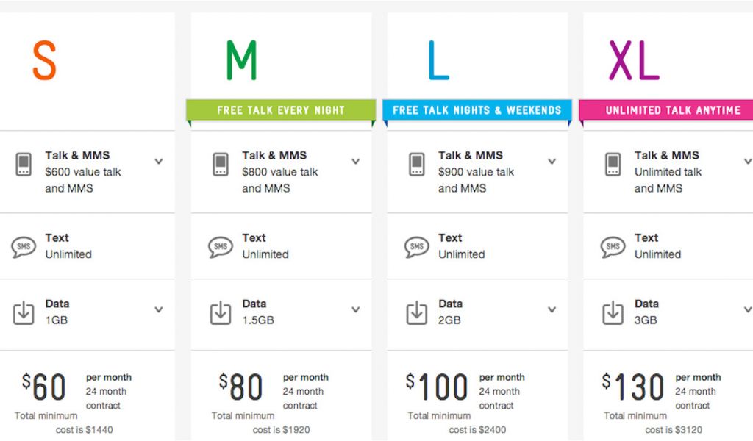753x441 pixels.
Task: Click the phone icon in the XL plan
Action: point(613,164)
